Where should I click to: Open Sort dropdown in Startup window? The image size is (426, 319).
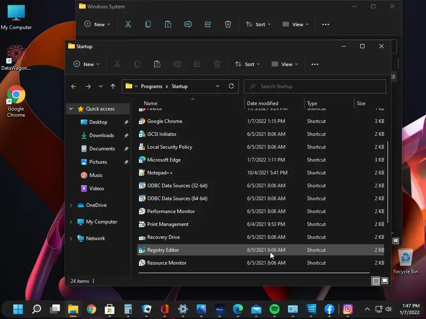pyautogui.click(x=247, y=64)
